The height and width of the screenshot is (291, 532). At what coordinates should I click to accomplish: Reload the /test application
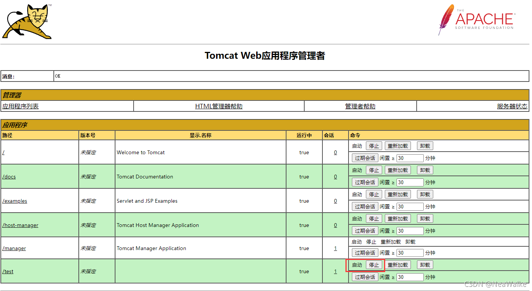[x=398, y=265]
